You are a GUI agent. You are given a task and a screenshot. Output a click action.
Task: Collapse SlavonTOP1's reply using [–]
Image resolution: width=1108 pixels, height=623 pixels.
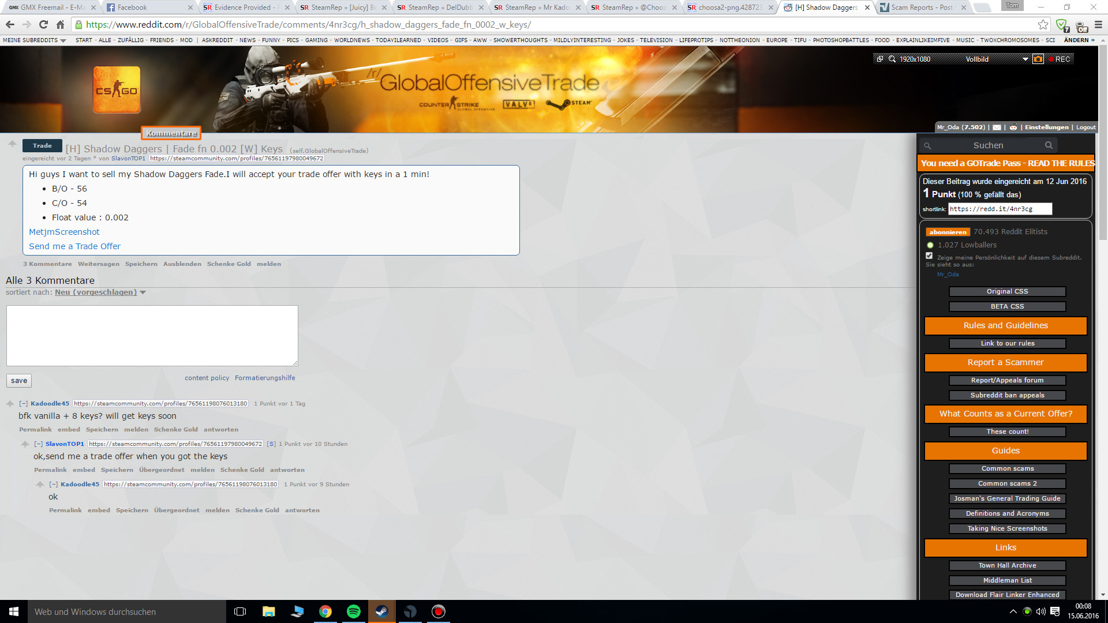tap(38, 444)
